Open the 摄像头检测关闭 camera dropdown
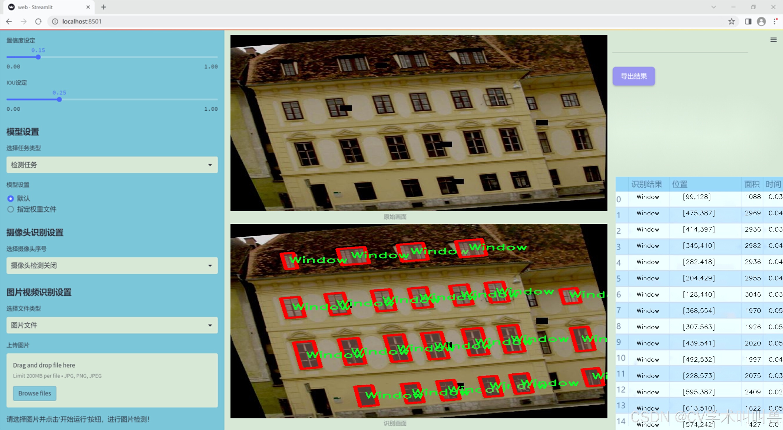This screenshot has height=430, width=783. coord(112,265)
